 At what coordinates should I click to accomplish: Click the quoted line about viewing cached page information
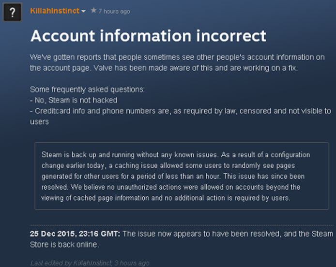point(166,198)
